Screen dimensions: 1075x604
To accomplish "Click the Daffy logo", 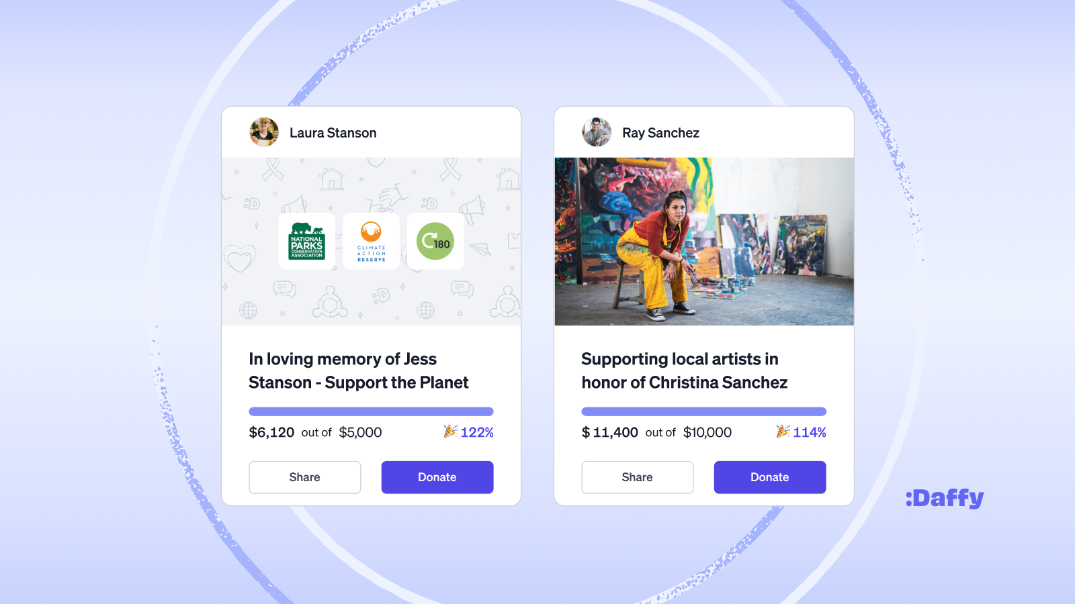I will pos(945,498).
